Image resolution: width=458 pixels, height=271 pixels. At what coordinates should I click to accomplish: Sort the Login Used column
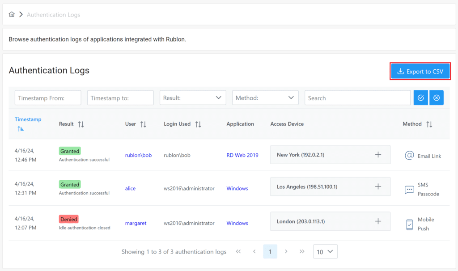pyautogui.click(x=198, y=124)
